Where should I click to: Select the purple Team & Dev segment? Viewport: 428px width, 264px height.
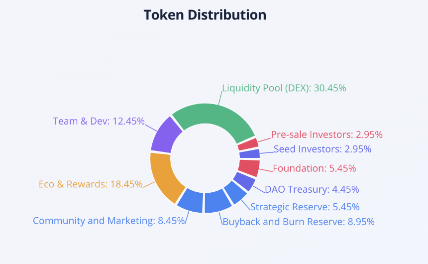pyautogui.click(x=166, y=136)
